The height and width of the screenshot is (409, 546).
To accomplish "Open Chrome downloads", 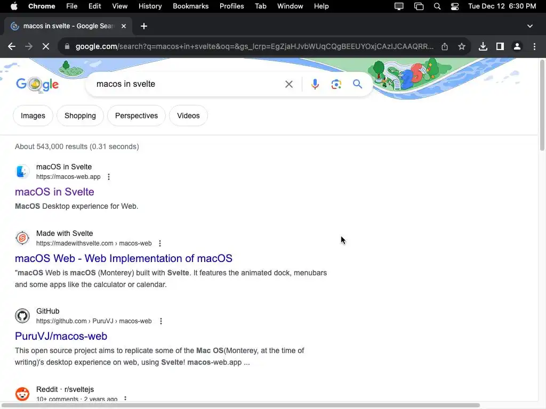I will (483, 46).
